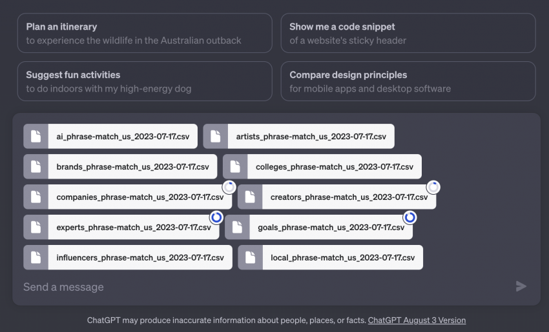Click upload progress circle on creators csv
This screenshot has height=332, width=549.
click(x=433, y=188)
